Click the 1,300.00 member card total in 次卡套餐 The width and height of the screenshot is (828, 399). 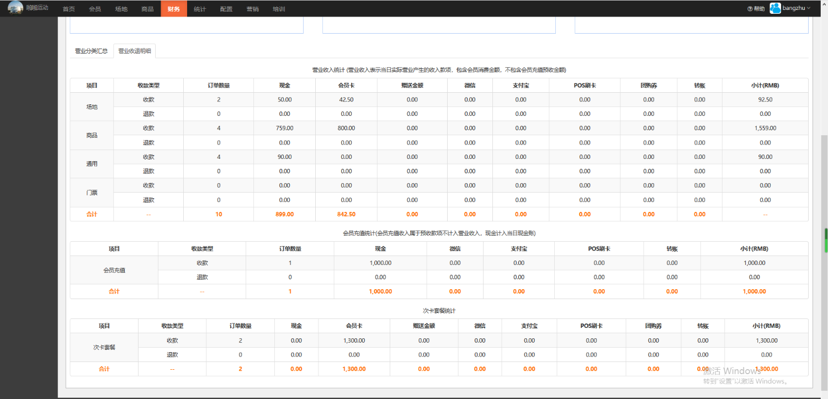(354, 369)
